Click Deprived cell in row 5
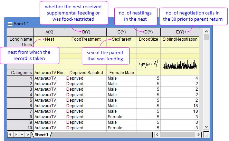Viewport: 229px width, 141px height. (86, 100)
